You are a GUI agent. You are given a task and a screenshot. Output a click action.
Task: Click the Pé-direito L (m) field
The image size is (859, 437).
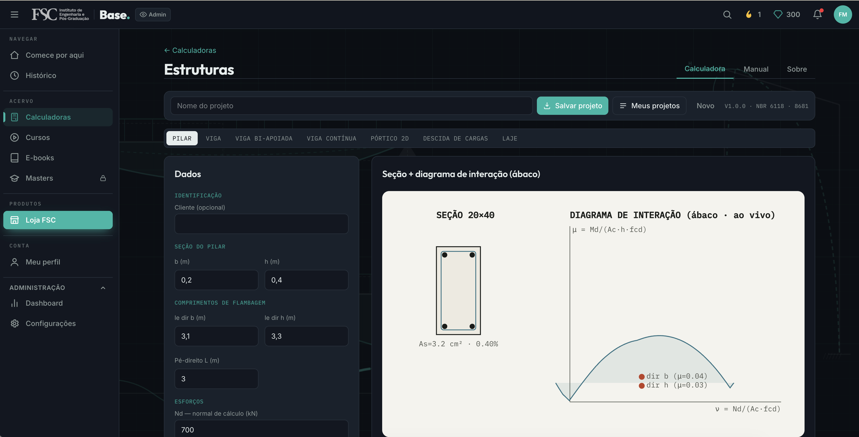[217, 379]
